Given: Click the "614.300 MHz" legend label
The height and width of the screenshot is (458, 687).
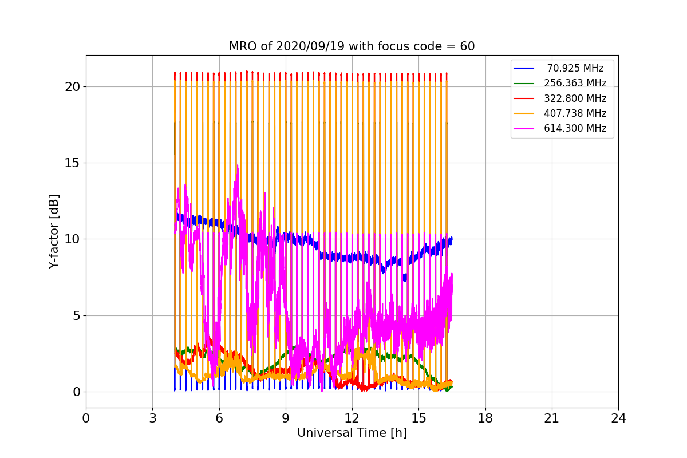Looking at the screenshot, I should 575,128.
